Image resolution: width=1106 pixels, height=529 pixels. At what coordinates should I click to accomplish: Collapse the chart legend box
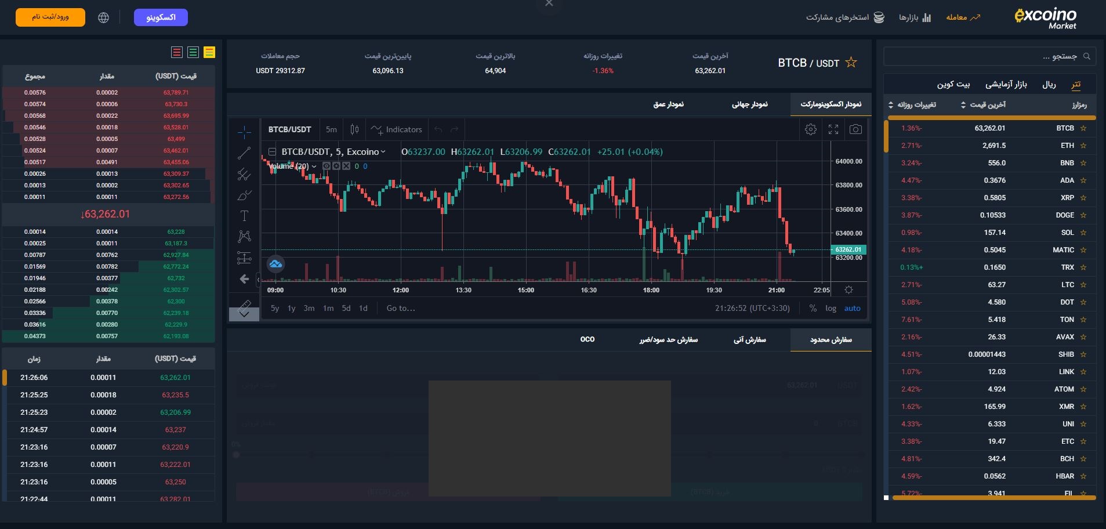272,152
